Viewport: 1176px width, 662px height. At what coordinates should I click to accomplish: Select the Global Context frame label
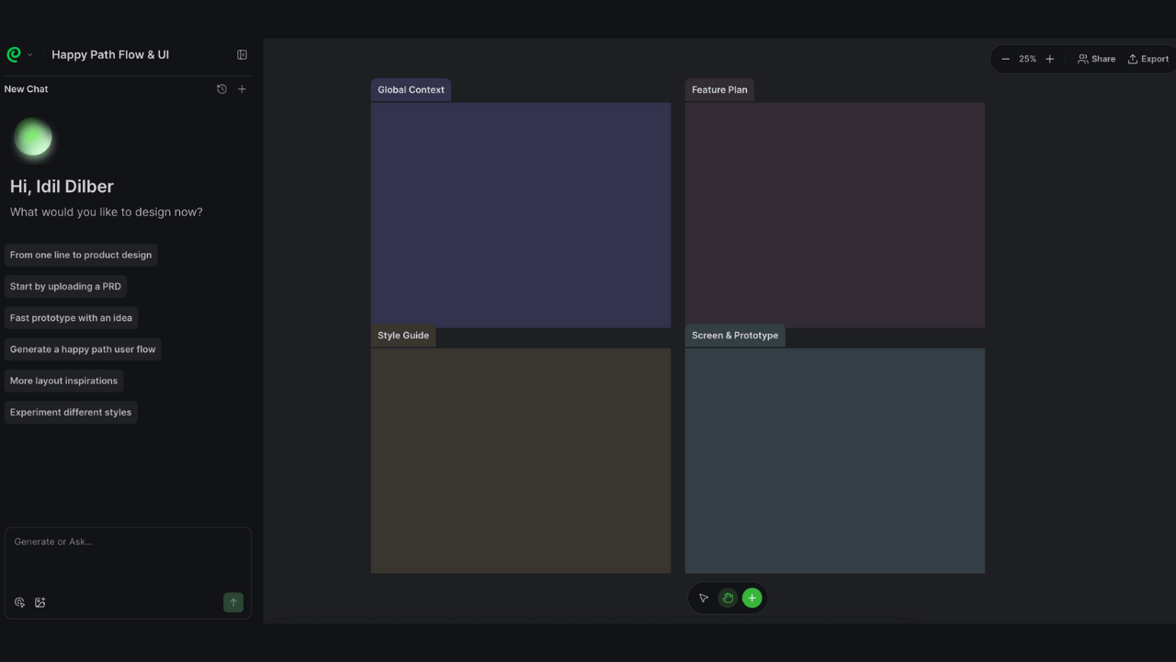click(411, 90)
